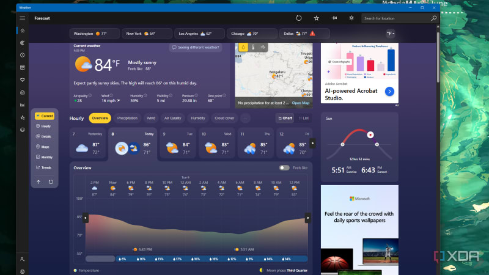Open the hamburger navigation menu

(22, 18)
